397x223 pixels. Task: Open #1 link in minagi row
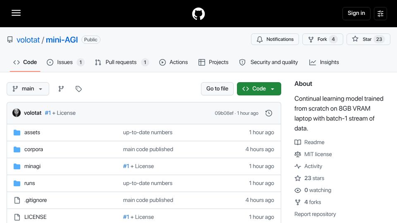[x=126, y=166]
